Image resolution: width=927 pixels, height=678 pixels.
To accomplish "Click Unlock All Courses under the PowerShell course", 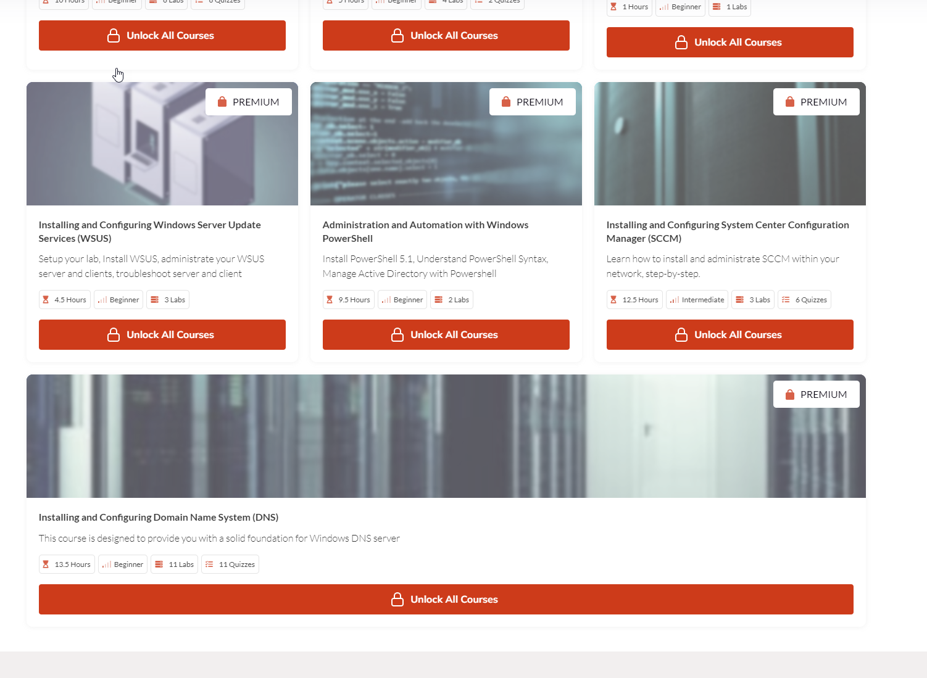I will click(446, 334).
